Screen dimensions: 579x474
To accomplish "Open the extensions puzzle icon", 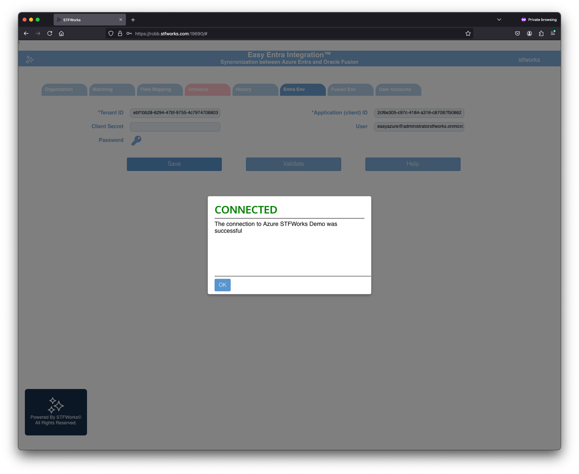I will [541, 34].
